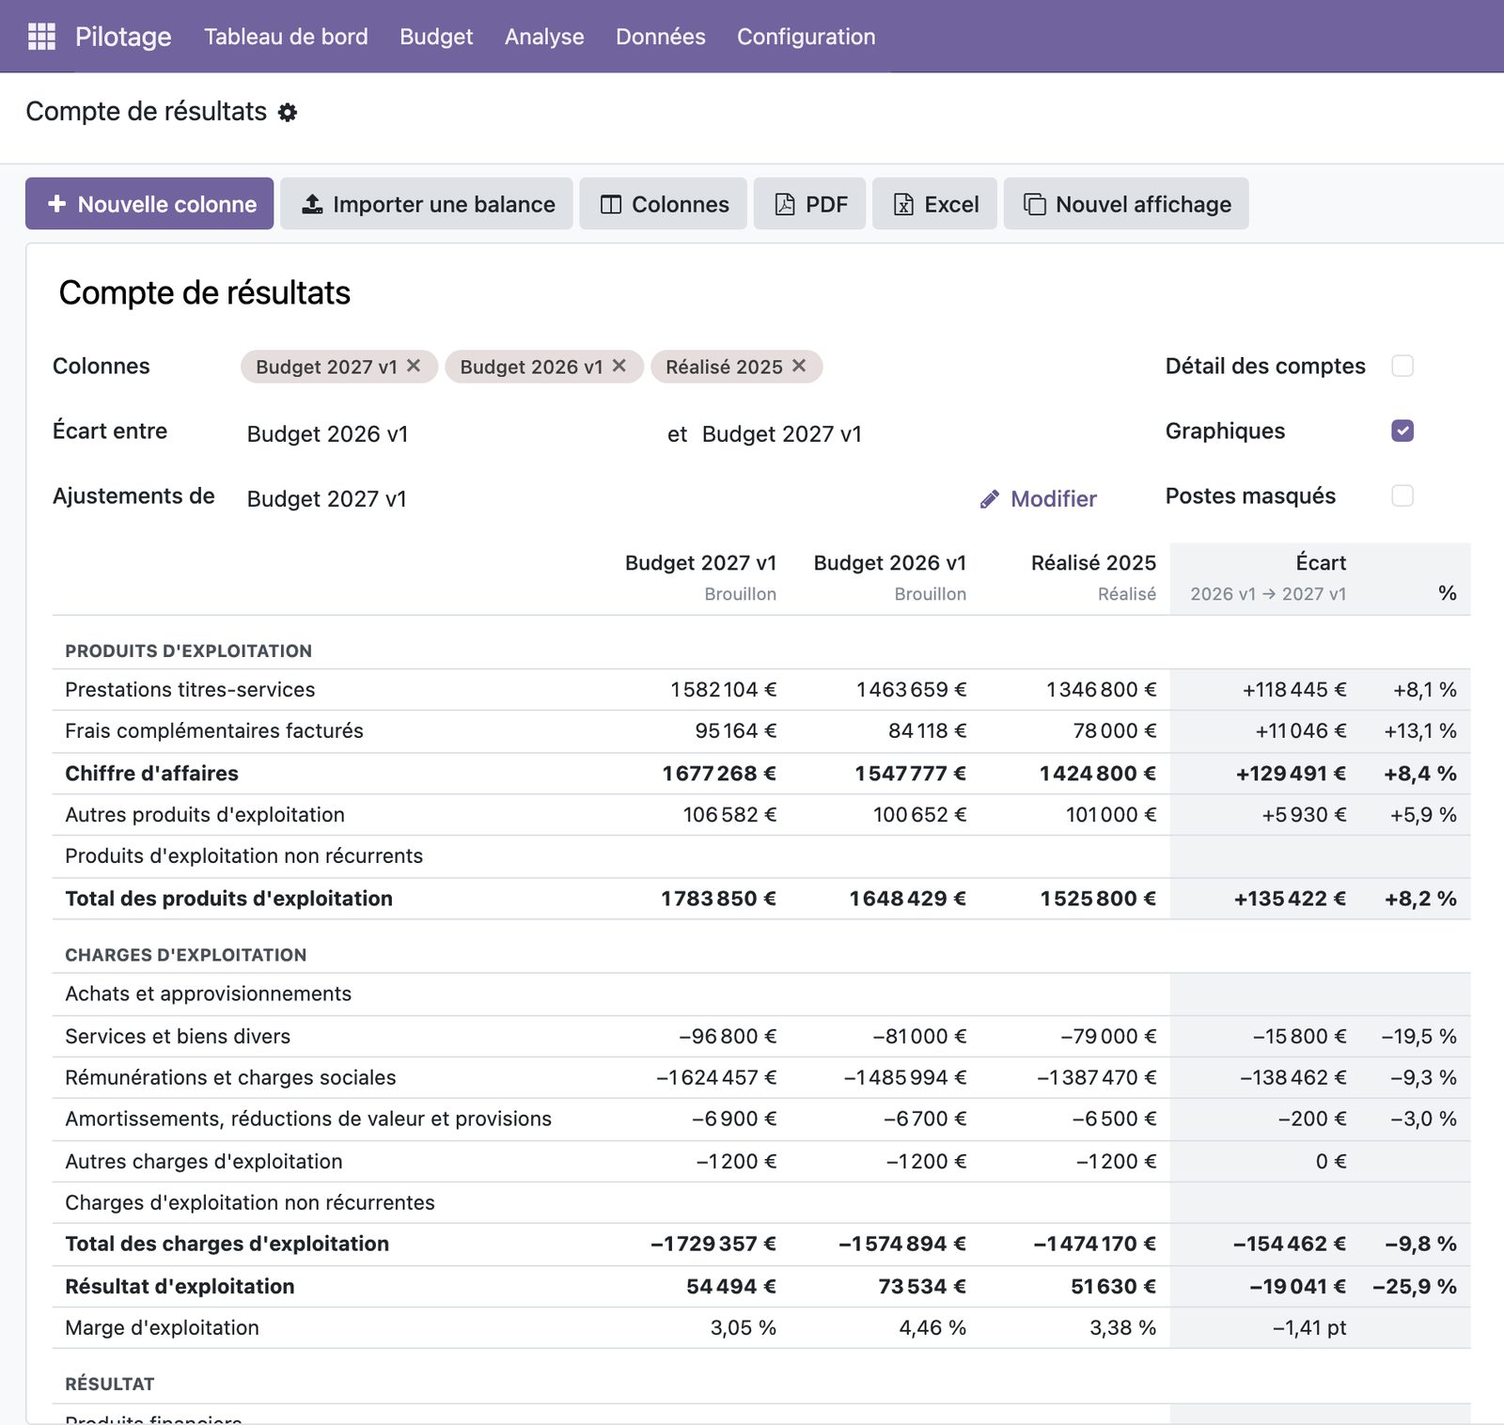Screen dimensions: 1504x1425
Task: Click the Écart column header
Action: pyautogui.click(x=1321, y=563)
